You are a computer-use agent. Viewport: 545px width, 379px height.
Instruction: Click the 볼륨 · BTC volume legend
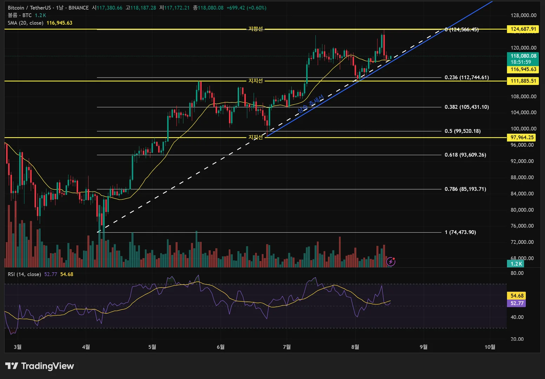pyautogui.click(x=20, y=15)
